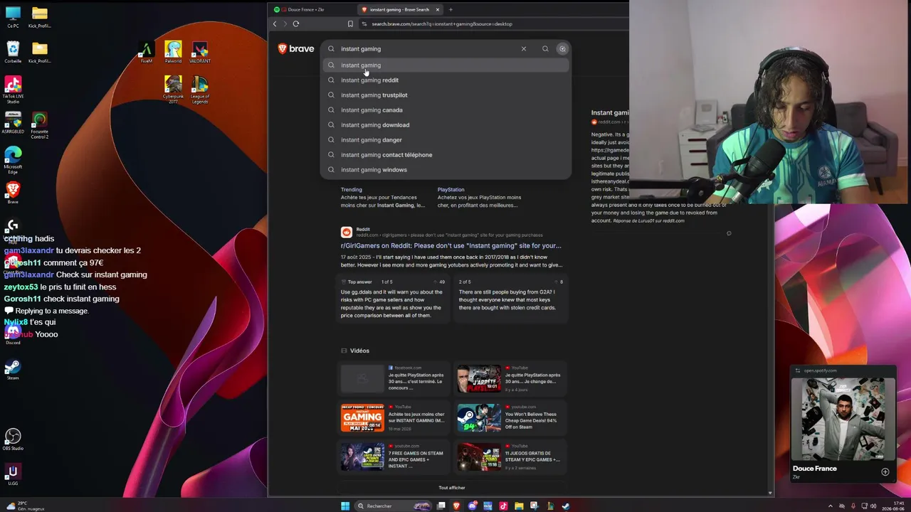
Task: Open Cyberpunk 2077 desktop shortcut
Action: [173, 90]
